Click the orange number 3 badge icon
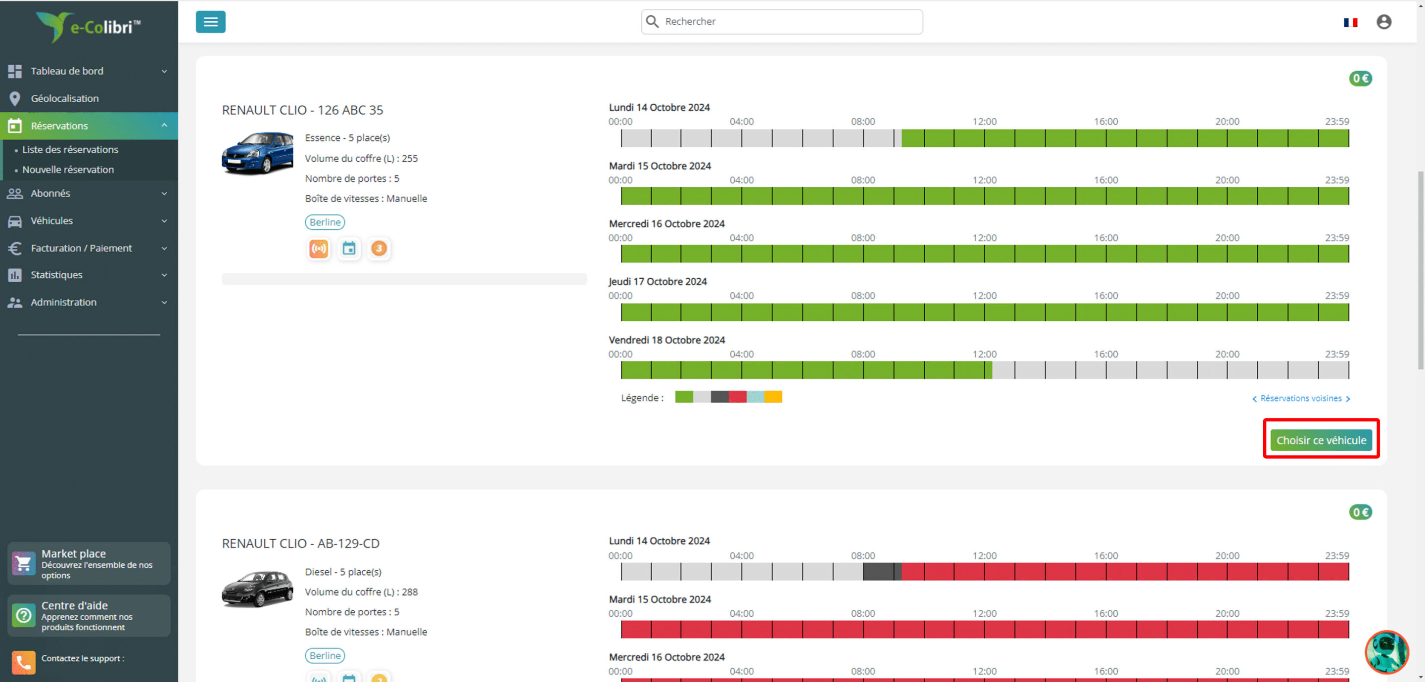The image size is (1425, 682). (x=379, y=249)
